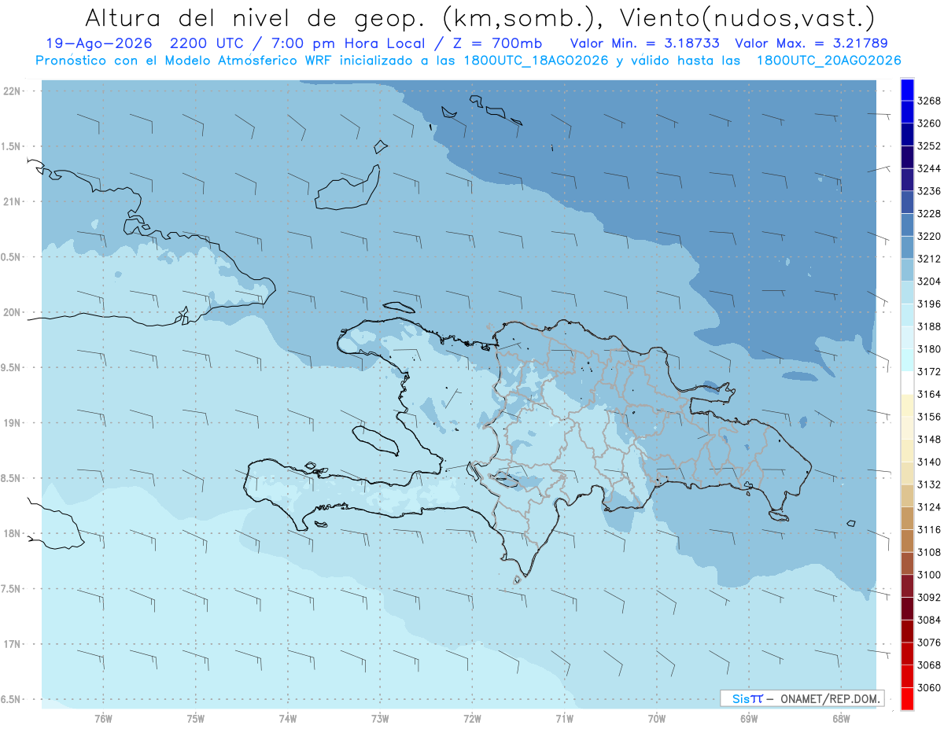Click the '3268' colorbar value

pyautogui.click(x=929, y=101)
